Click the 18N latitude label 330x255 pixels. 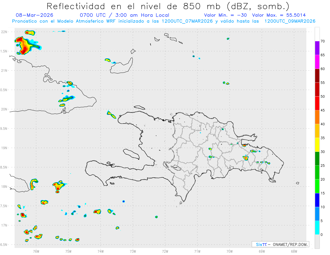click(4, 187)
